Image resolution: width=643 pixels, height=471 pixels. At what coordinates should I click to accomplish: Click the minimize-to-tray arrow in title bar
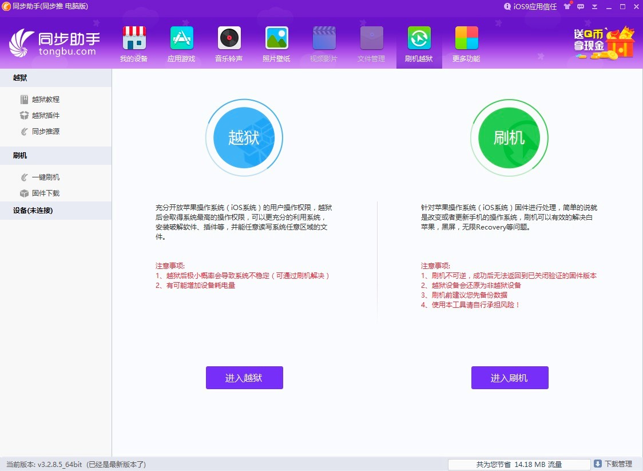(x=594, y=7)
